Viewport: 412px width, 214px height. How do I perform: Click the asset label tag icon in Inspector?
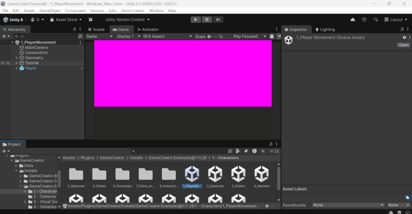click(407, 198)
